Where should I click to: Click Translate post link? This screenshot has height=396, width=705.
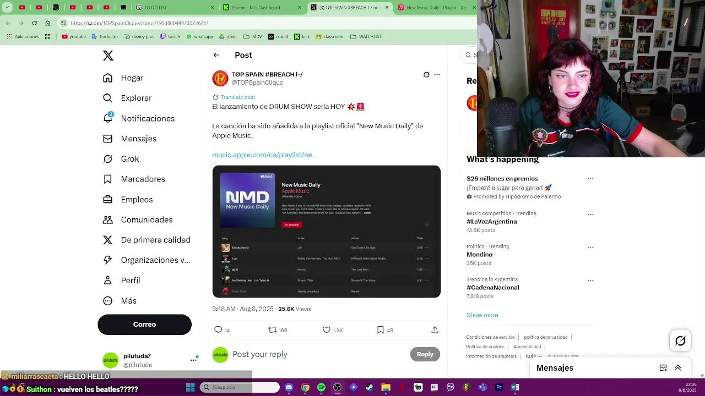238,97
